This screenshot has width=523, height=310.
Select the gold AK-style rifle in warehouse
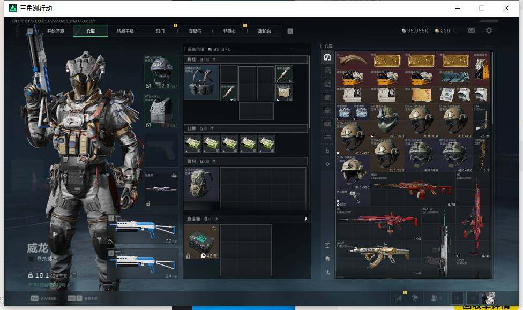coord(378,258)
